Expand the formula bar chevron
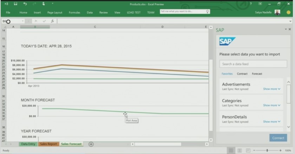Viewport: 295px width, 154px height. (x=290, y=21)
